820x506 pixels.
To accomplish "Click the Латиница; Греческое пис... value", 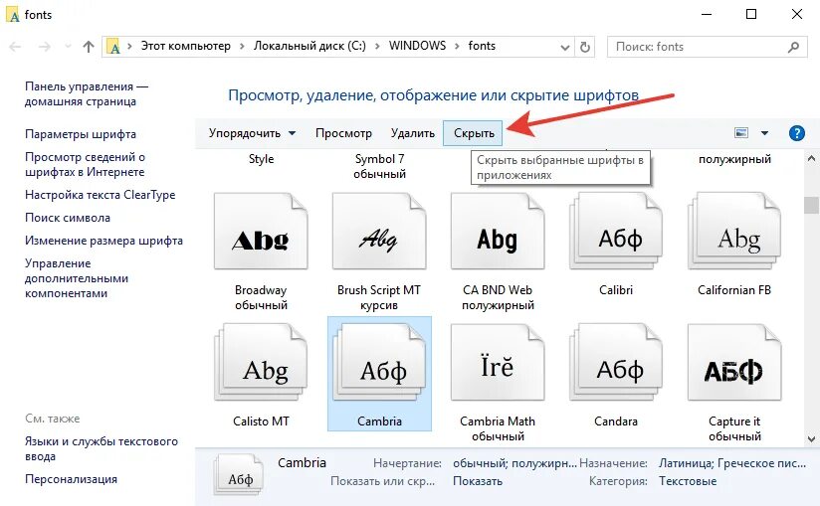I will click(x=732, y=463).
